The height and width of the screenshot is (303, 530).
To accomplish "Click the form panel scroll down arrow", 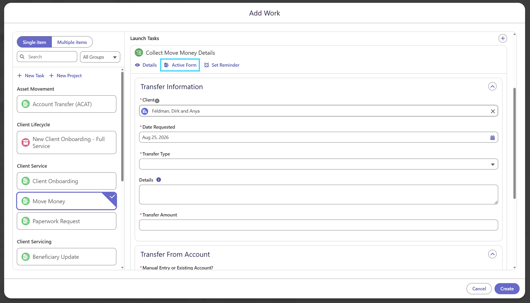I will point(514,268).
